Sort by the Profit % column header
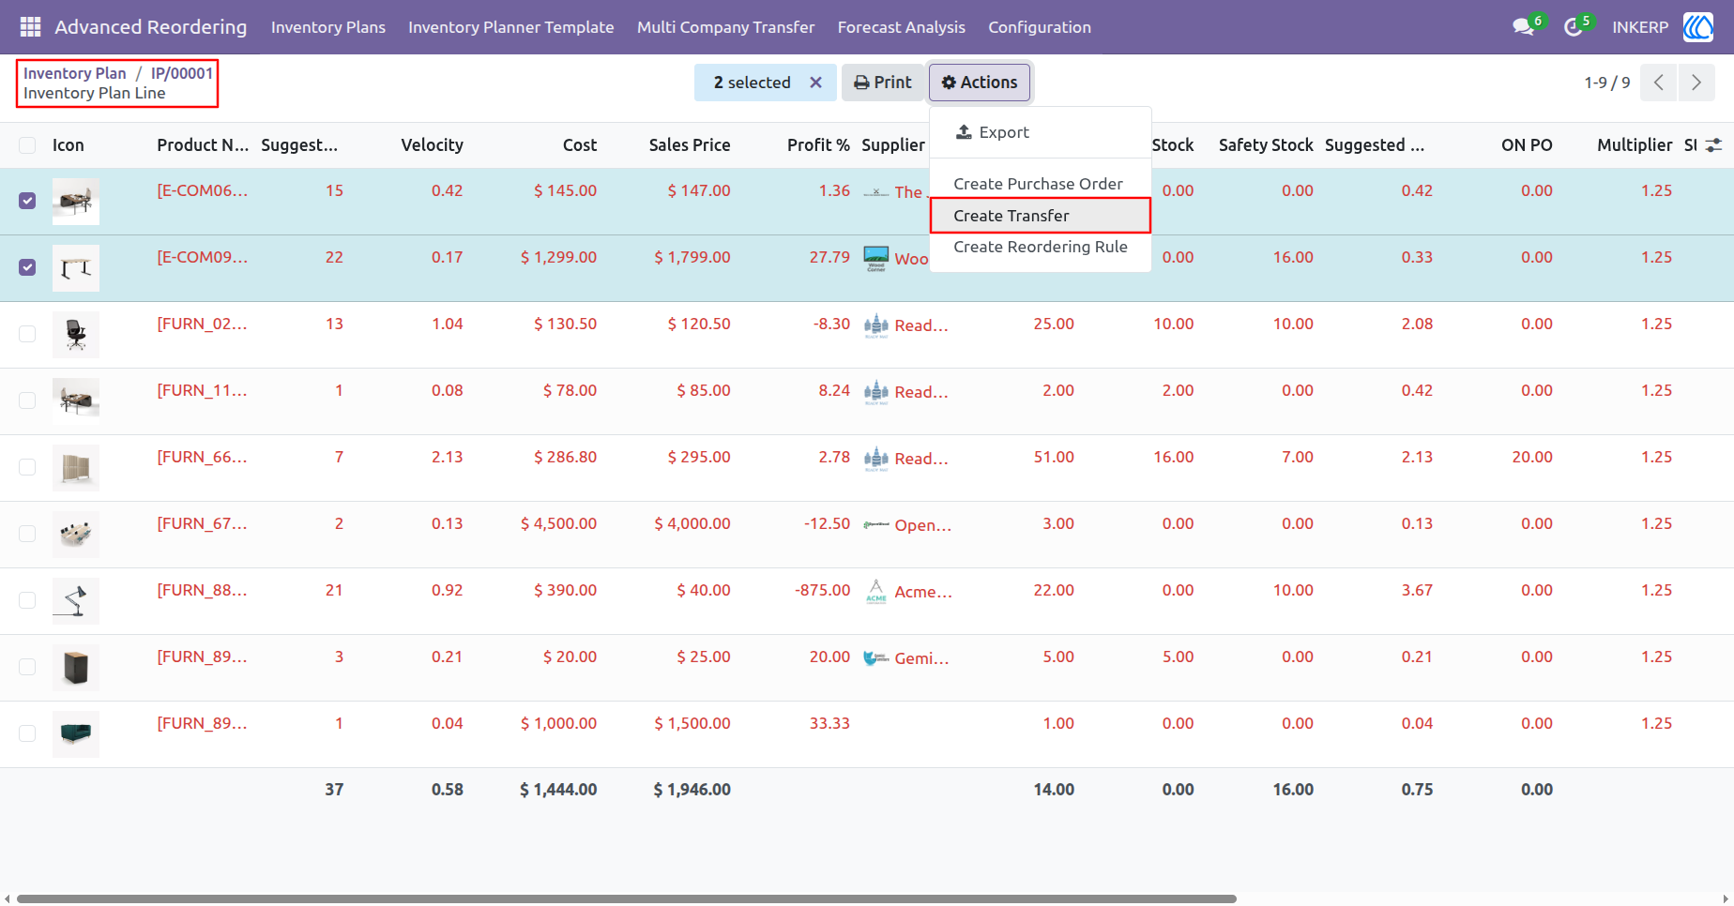The height and width of the screenshot is (906, 1734). click(818, 145)
